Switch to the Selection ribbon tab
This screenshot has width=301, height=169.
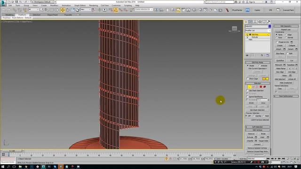[37, 15]
